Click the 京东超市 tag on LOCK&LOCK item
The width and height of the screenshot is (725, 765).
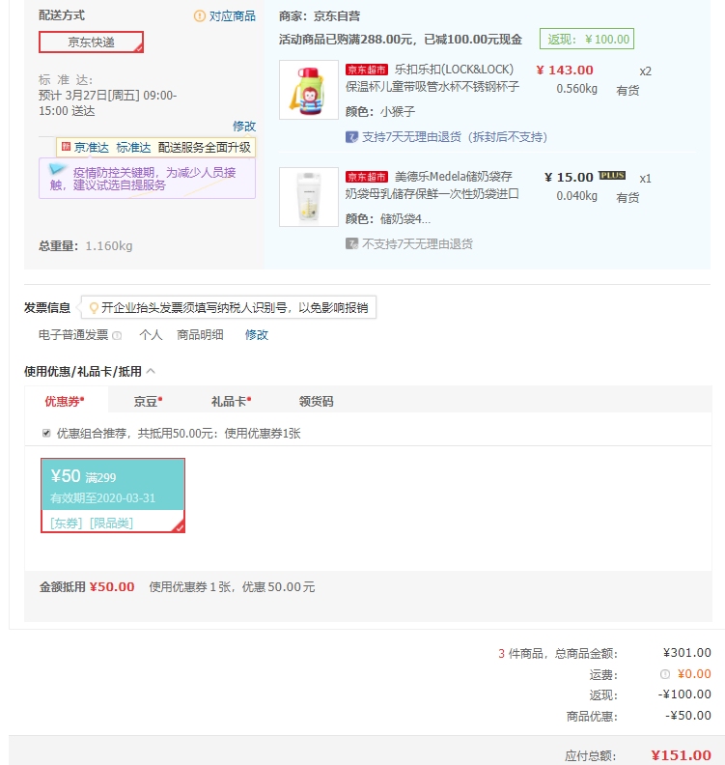point(367,70)
